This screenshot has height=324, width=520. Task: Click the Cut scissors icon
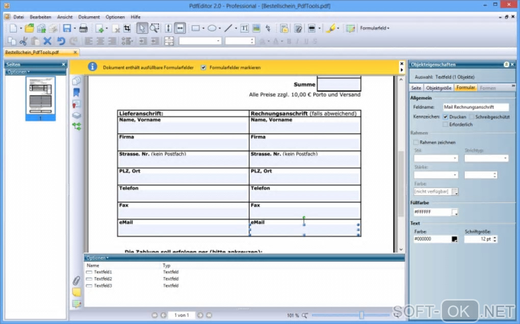[23, 41]
